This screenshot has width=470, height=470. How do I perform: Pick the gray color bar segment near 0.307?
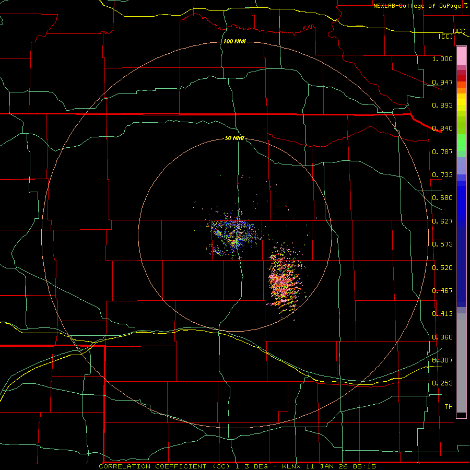point(461,363)
